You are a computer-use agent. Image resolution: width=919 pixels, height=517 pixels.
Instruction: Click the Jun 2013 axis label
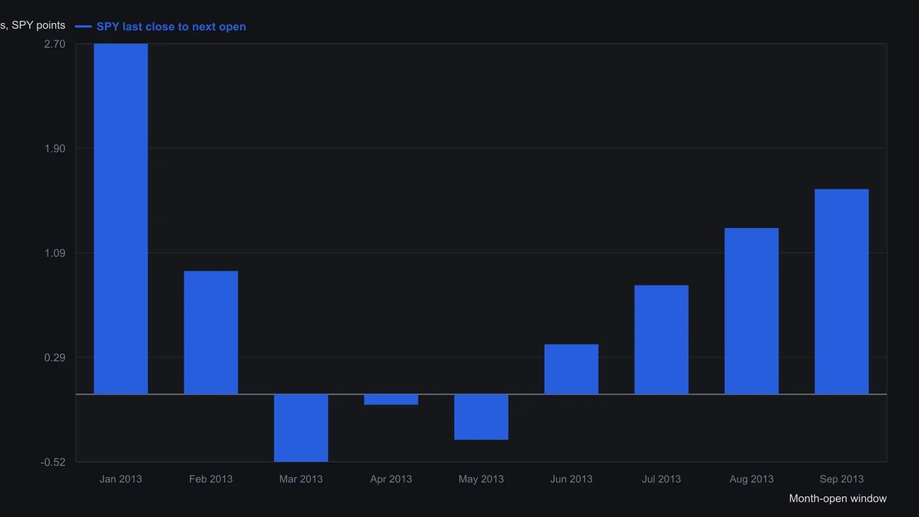click(572, 479)
